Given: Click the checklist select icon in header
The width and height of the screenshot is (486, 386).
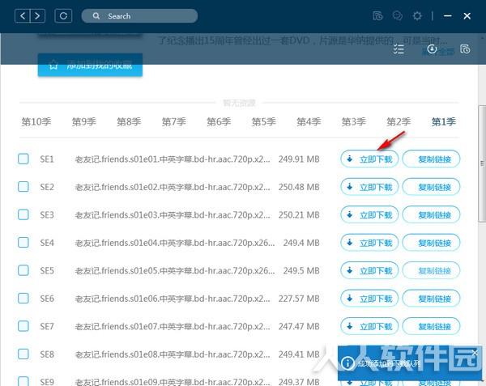Looking at the screenshot, I should (x=399, y=49).
